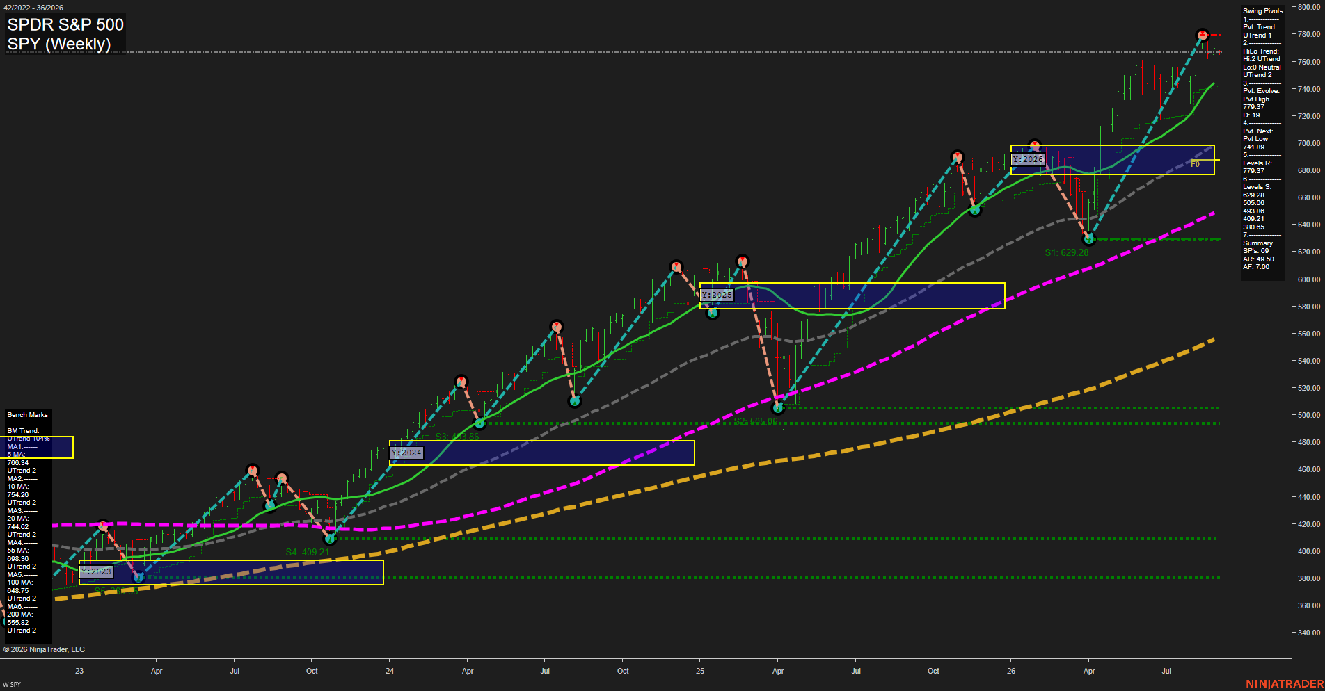Click the Levels R: heading in the Swing Pivots panel
Viewport: 1325px width, 691px height.
click(1257, 163)
